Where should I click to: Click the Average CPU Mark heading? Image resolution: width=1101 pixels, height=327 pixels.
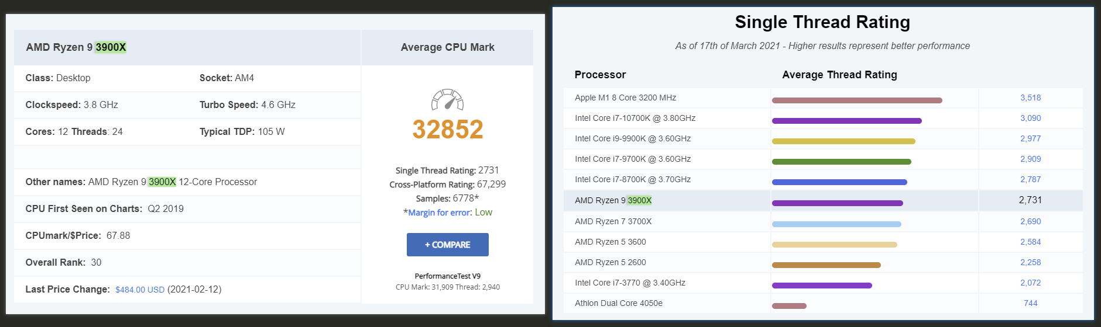coord(448,47)
